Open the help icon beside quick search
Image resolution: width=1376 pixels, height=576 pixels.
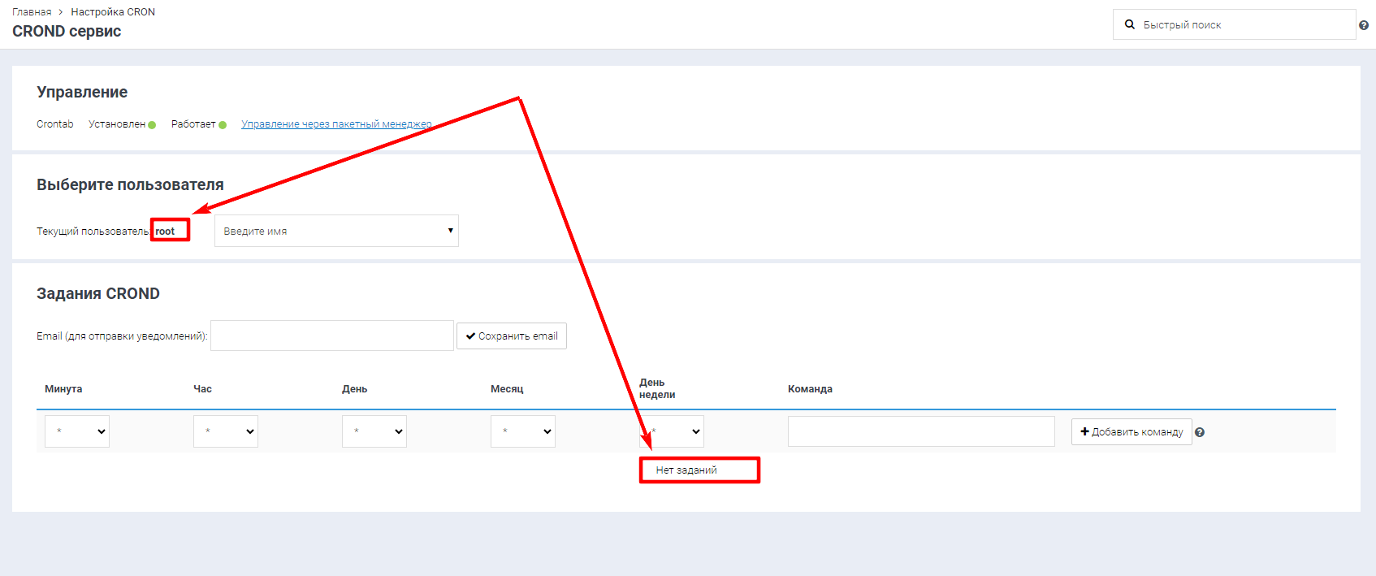coord(1364,25)
